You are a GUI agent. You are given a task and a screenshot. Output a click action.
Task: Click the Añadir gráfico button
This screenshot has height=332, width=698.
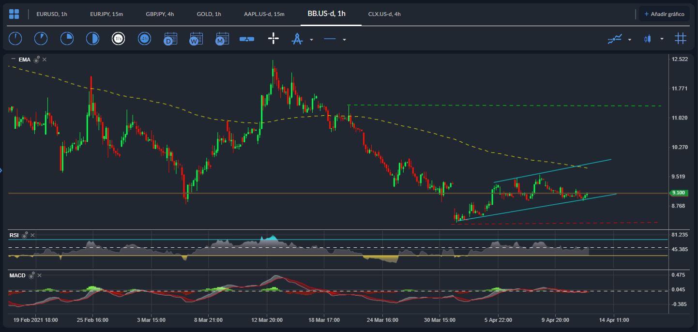coord(664,14)
